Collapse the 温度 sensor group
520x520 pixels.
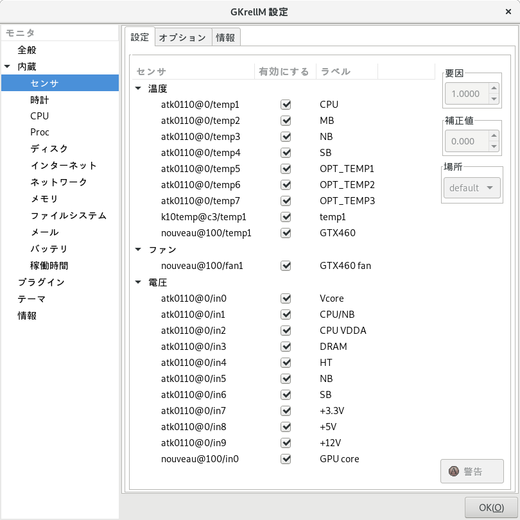[139, 88]
